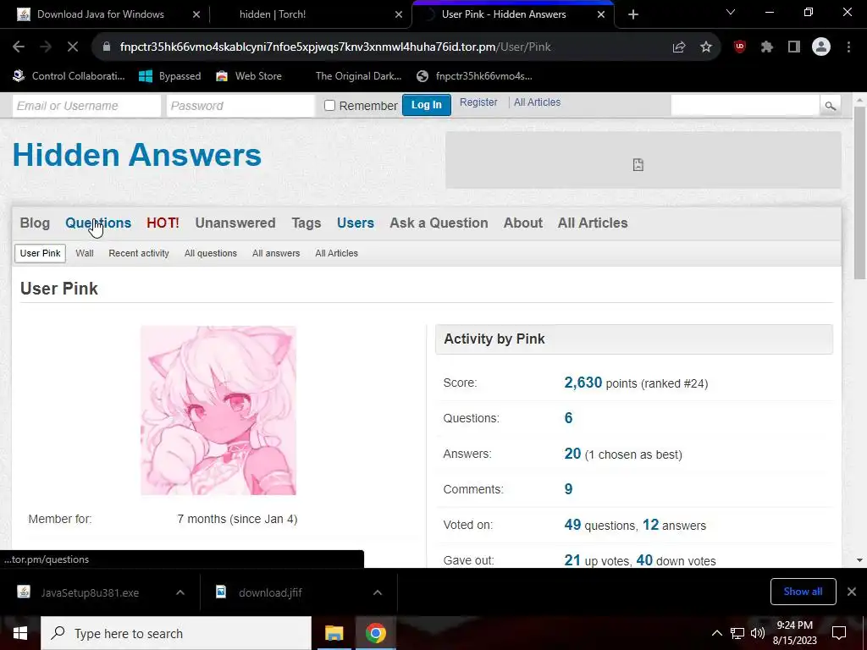Click the site search magnifier icon
The image size is (867, 650).
tap(830, 106)
